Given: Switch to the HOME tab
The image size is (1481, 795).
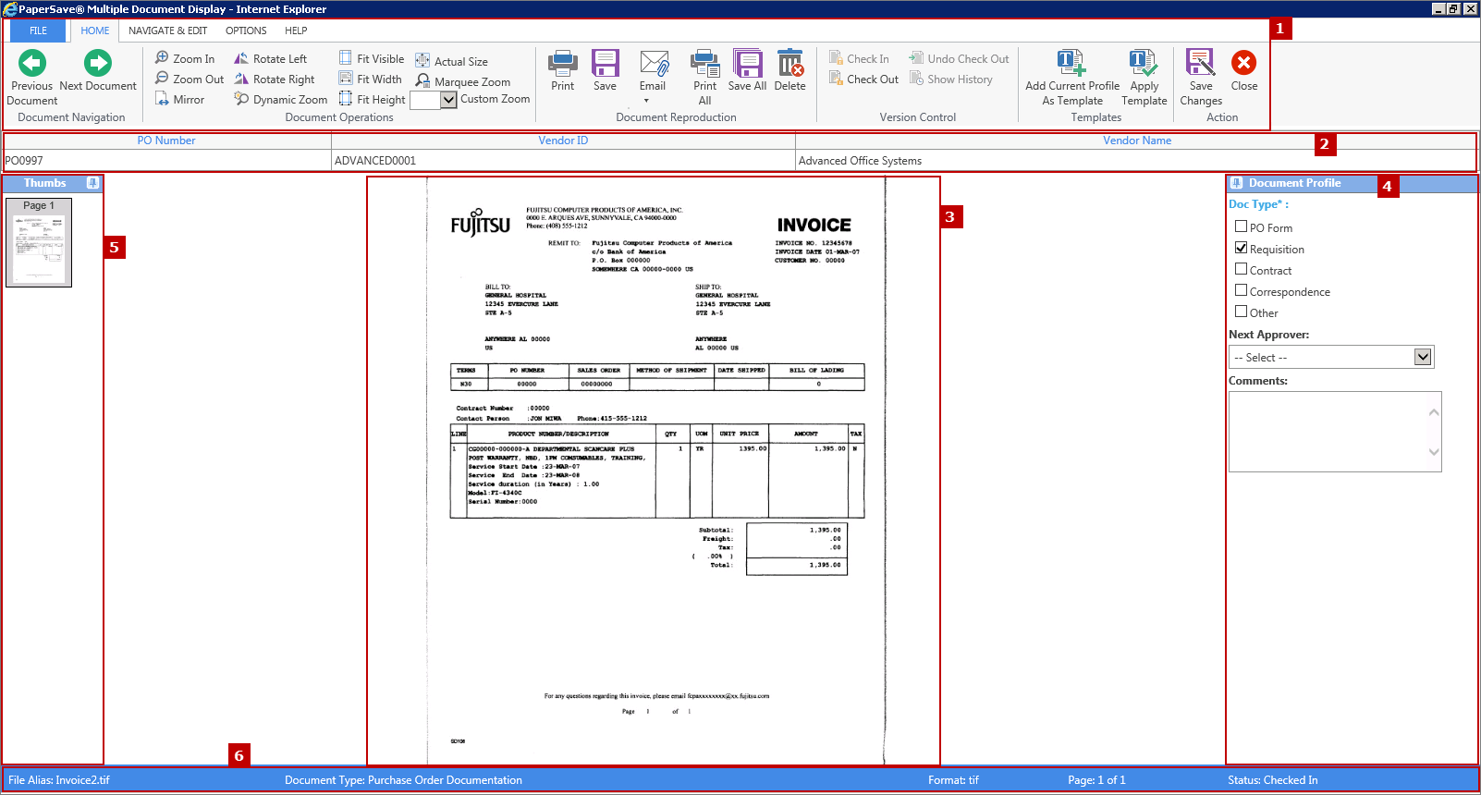Looking at the screenshot, I should [94, 31].
